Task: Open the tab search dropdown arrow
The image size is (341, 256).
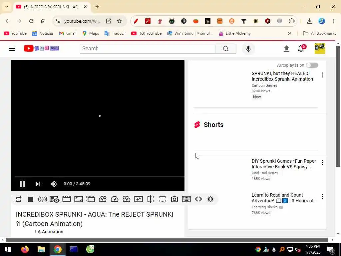Action: pyautogui.click(x=7, y=7)
